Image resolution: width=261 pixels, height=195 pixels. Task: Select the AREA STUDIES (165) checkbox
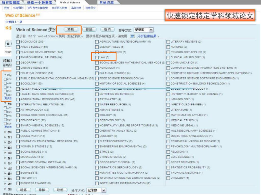(18, 47)
